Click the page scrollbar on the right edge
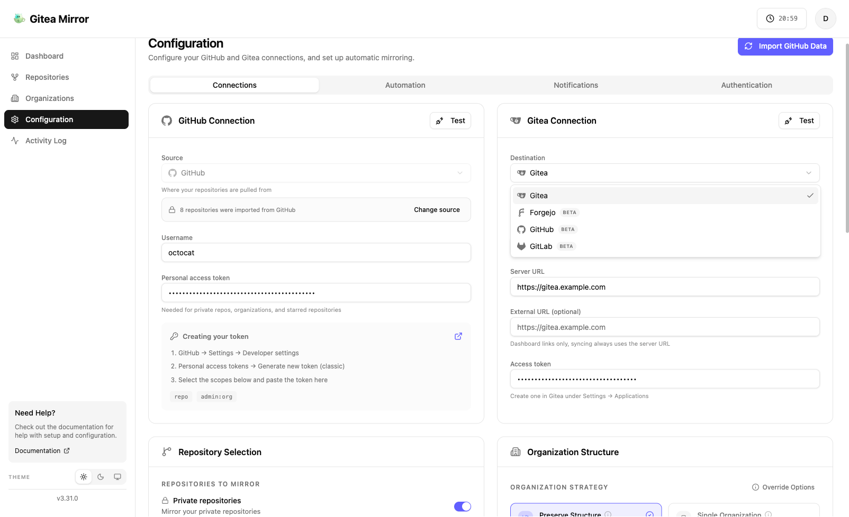The width and height of the screenshot is (849, 517). tap(847, 137)
